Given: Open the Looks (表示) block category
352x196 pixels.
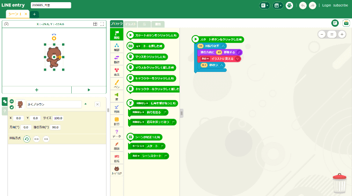Looking at the screenshot, I should tap(117, 71).
